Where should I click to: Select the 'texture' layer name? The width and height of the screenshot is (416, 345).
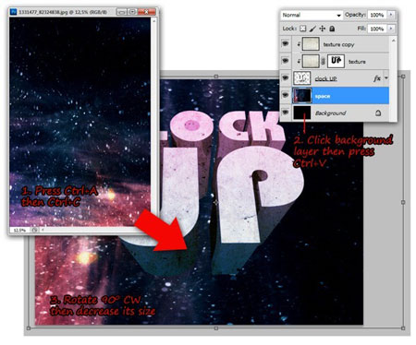point(357,62)
